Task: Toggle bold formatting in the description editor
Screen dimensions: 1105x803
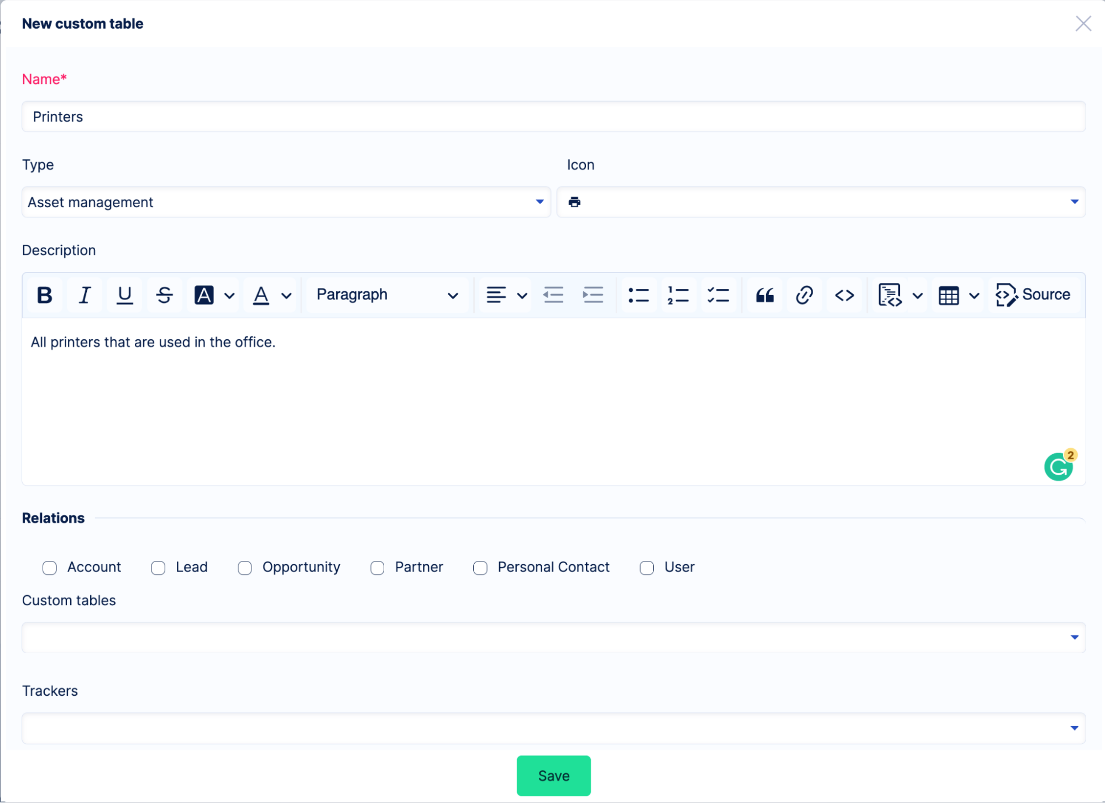Action: coord(44,295)
